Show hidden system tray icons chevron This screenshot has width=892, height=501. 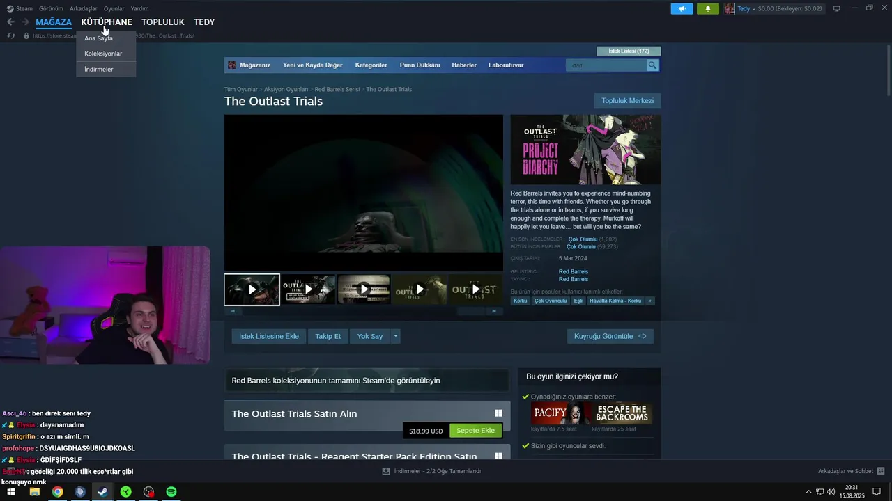808,492
